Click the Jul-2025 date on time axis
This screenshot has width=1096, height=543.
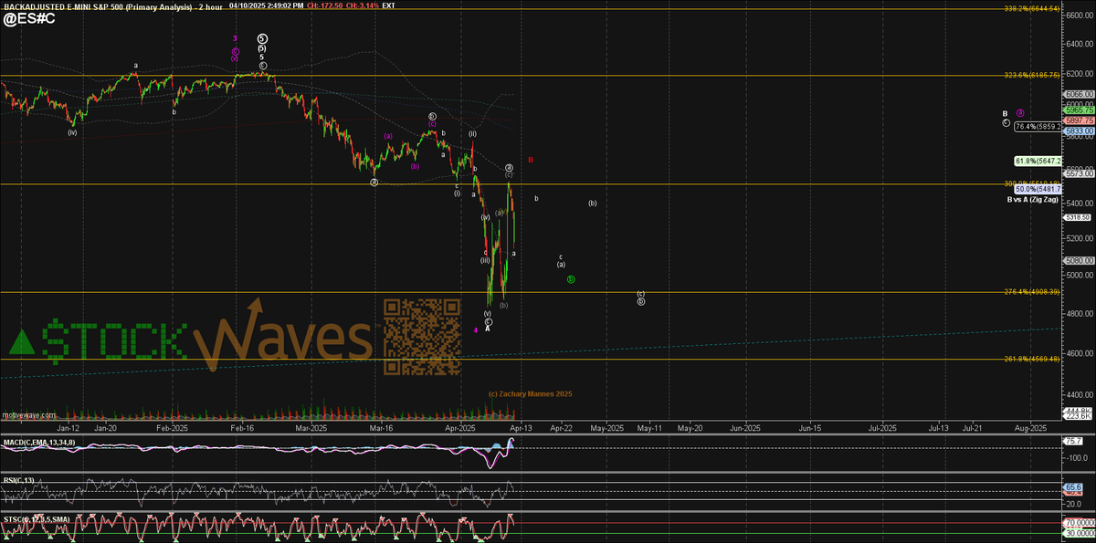coord(881,426)
